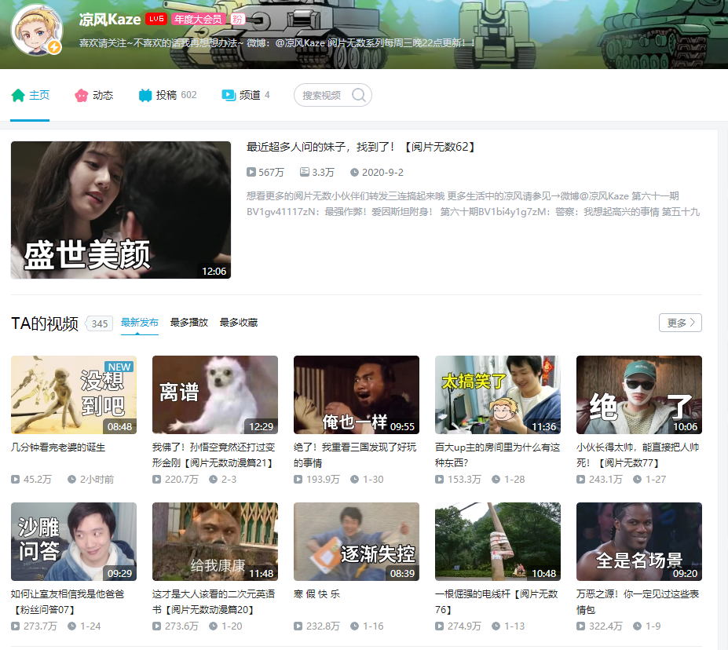Open the 主页 home tab

(x=30, y=95)
